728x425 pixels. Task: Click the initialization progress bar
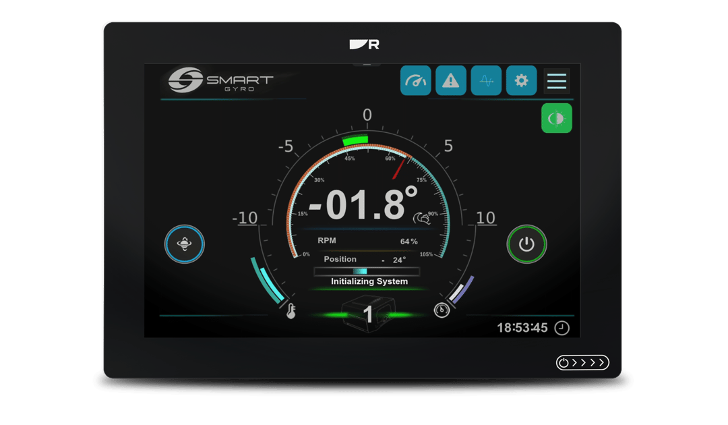tap(367, 271)
